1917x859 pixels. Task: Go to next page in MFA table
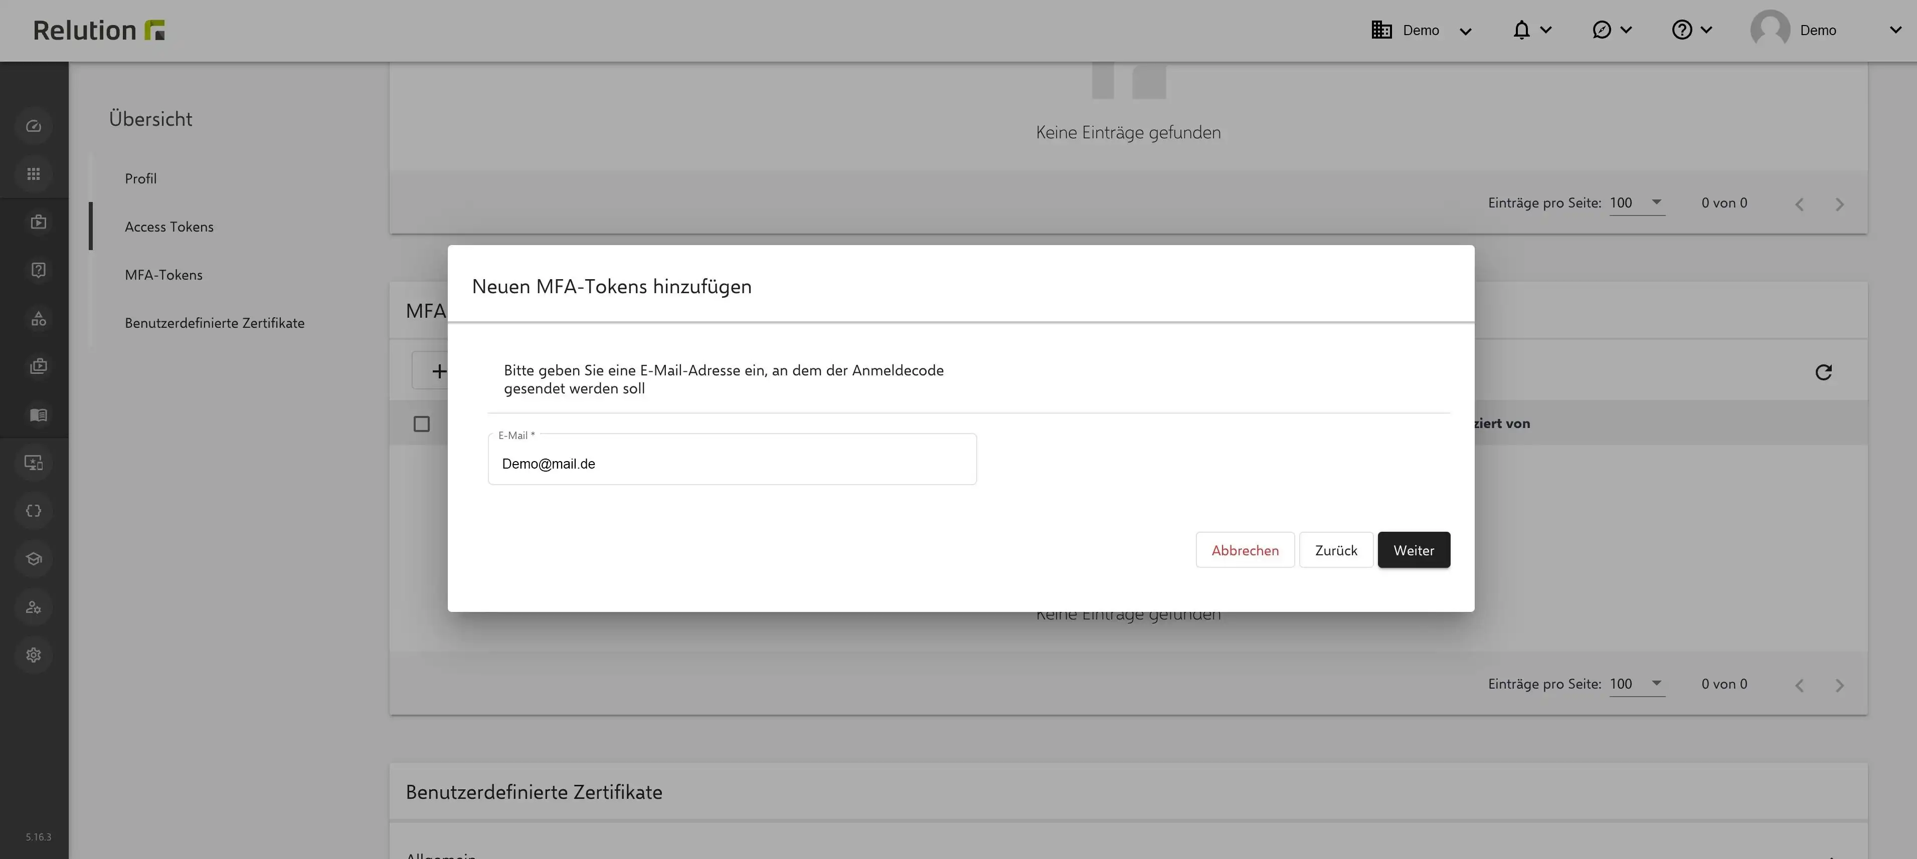1840,685
